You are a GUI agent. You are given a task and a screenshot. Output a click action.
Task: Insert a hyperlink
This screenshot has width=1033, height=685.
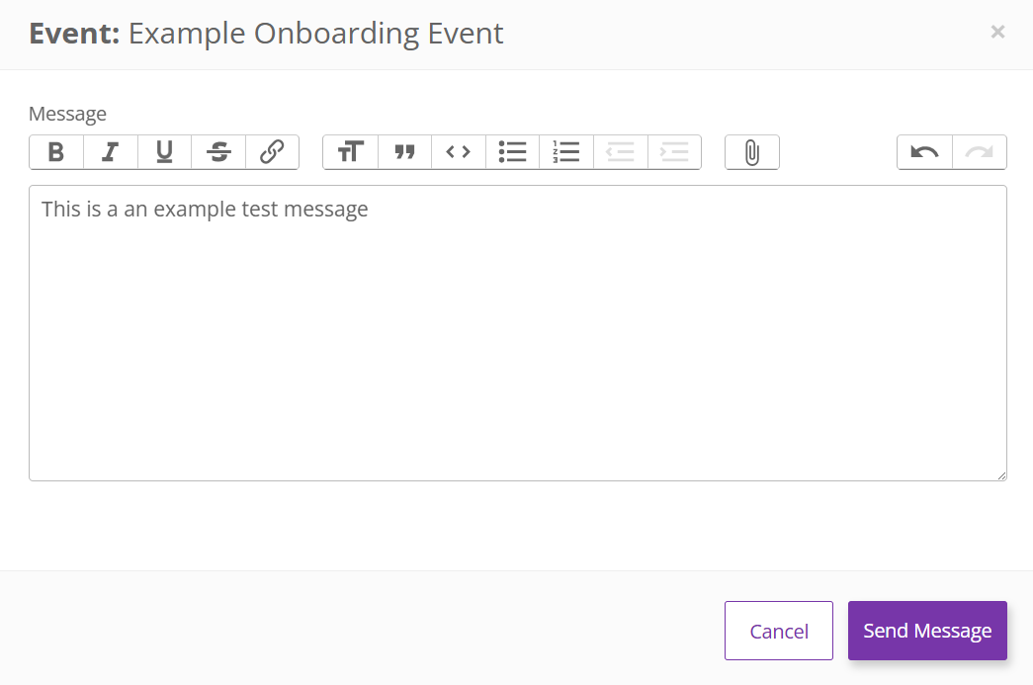[x=272, y=152]
